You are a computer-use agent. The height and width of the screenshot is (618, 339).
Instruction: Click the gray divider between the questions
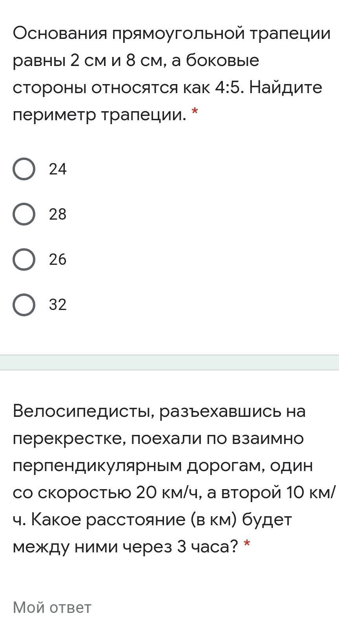point(169,362)
